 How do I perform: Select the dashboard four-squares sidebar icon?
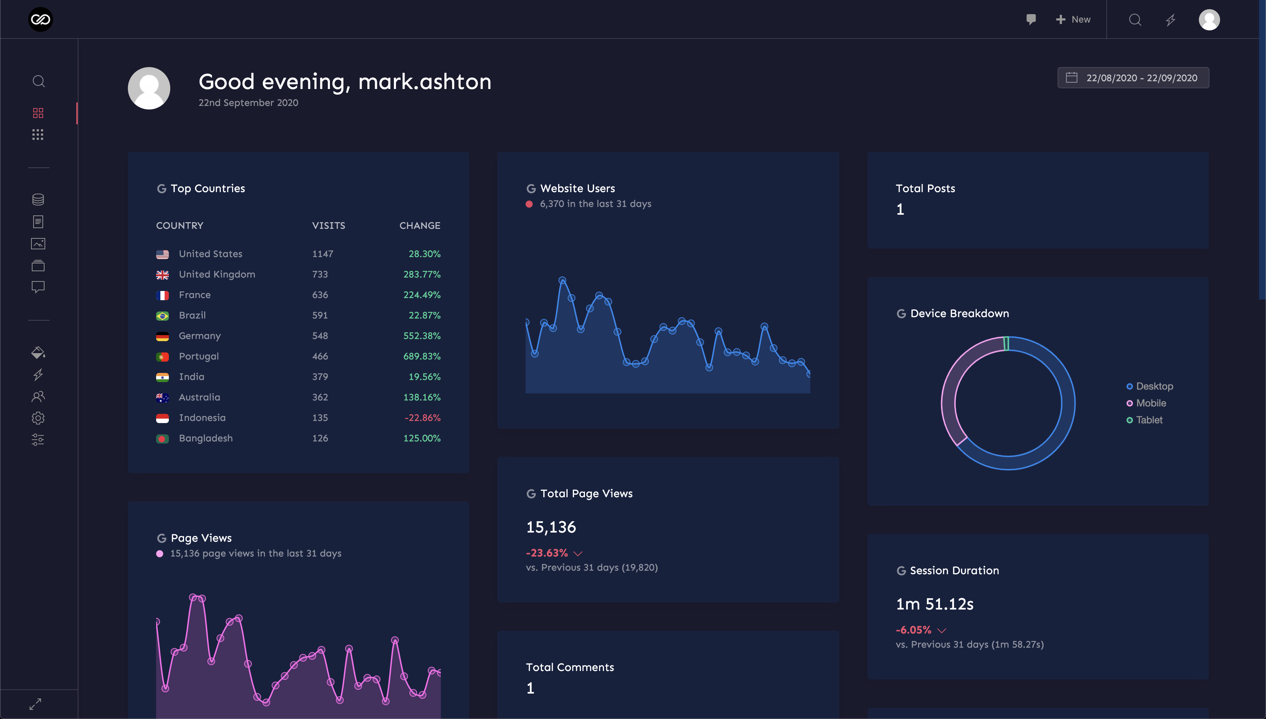(38, 113)
